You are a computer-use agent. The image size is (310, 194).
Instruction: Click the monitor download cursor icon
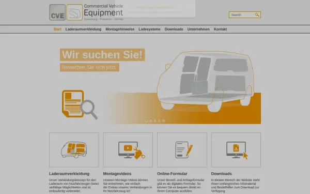pos(237,150)
